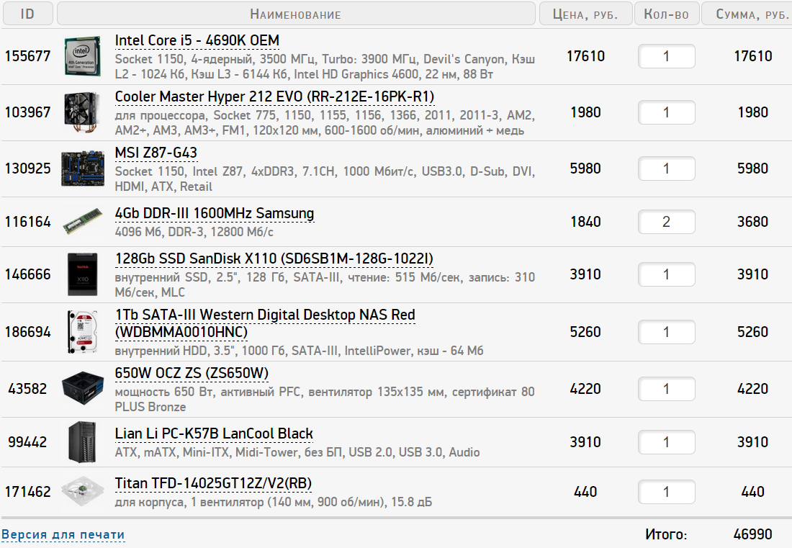Open Lian Li PC-K57B LanCool Black link
The width and height of the screenshot is (792, 548).
click(x=214, y=434)
